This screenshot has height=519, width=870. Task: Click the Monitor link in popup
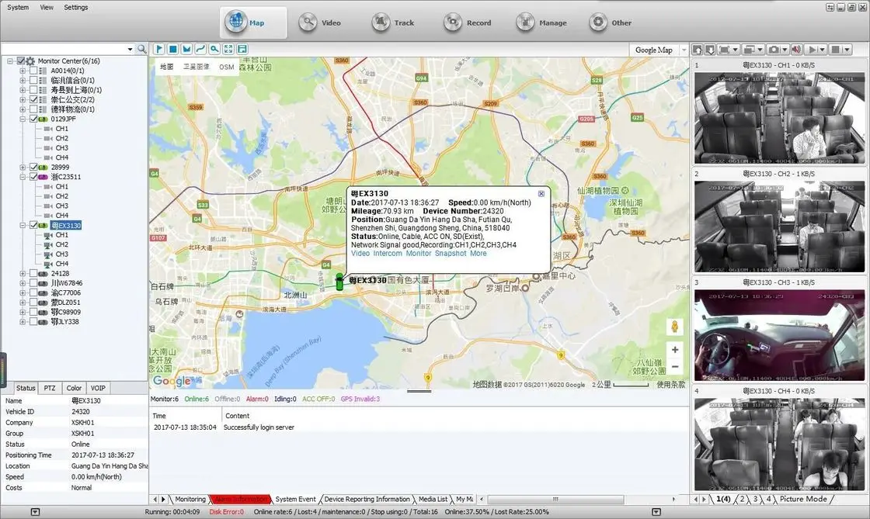click(x=419, y=254)
